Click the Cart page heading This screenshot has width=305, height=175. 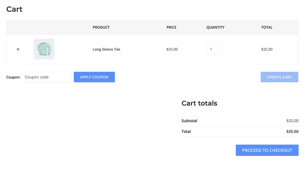tap(14, 9)
